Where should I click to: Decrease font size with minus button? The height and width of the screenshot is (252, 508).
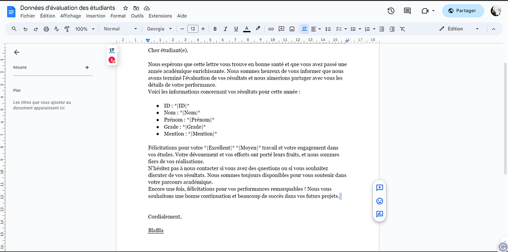click(x=182, y=29)
